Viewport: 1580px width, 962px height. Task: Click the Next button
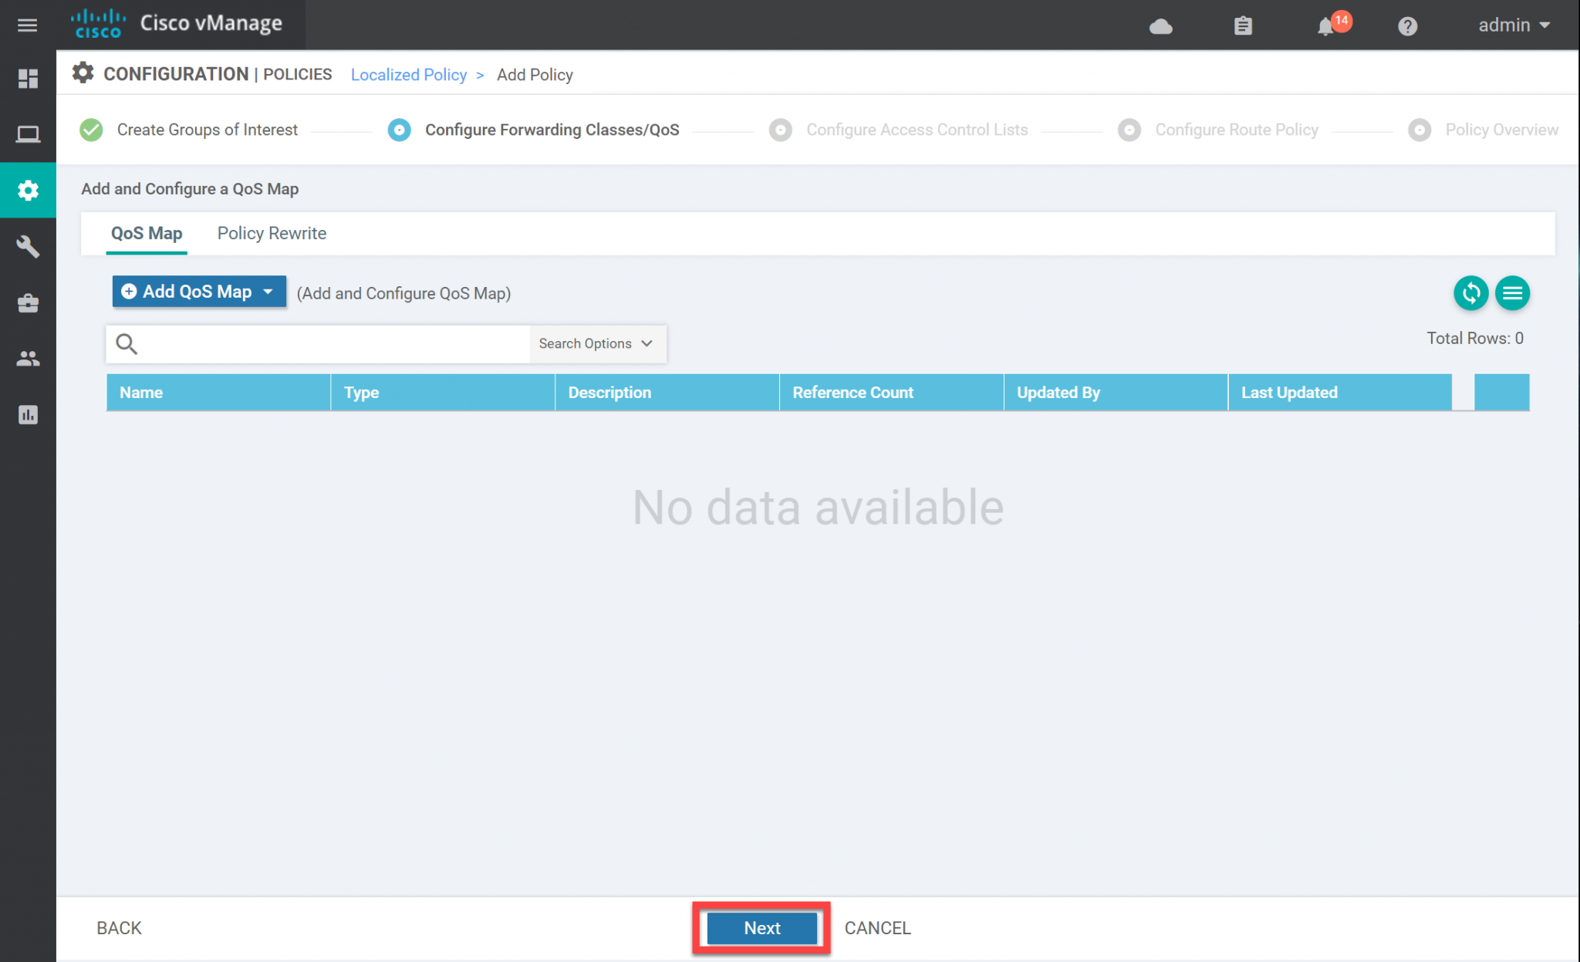coord(761,928)
